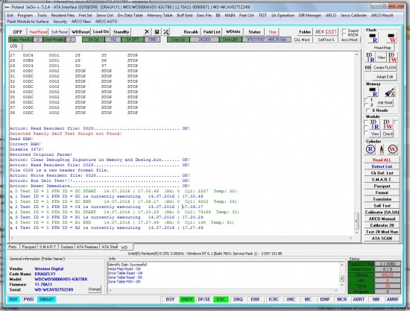Viewport: 410px width, 311px height.
Task: Switch to the Surface tab
Action: click(x=67, y=247)
